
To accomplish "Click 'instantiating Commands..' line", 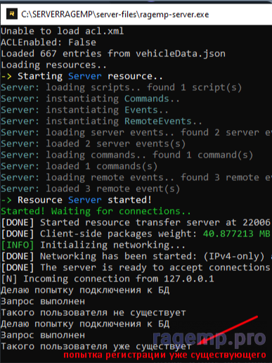I will pyautogui.click(x=91, y=98).
